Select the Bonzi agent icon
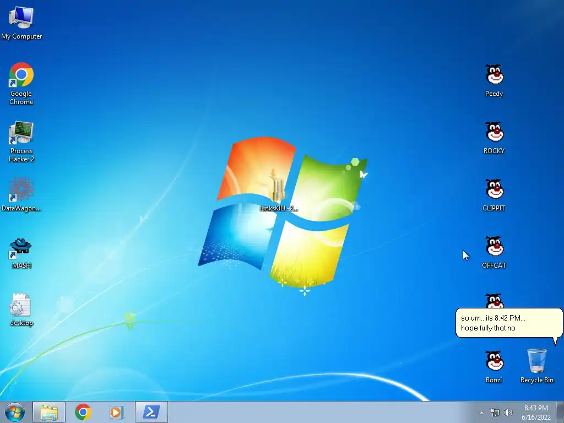The width and height of the screenshot is (564, 423). (x=494, y=367)
